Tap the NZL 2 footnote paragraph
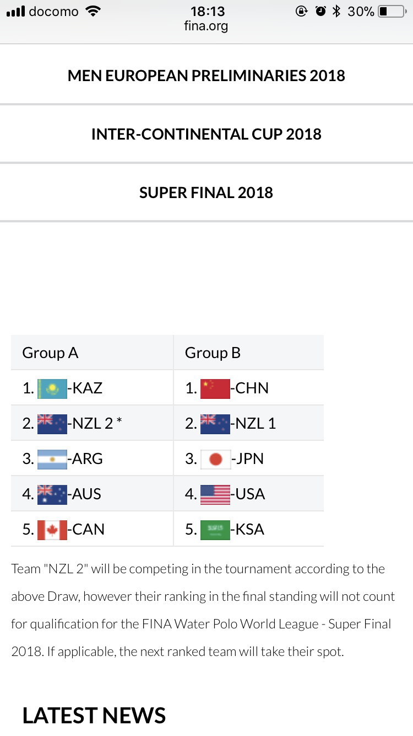Image resolution: width=413 pixels, height=736 pixels. [x=203, y=610]
